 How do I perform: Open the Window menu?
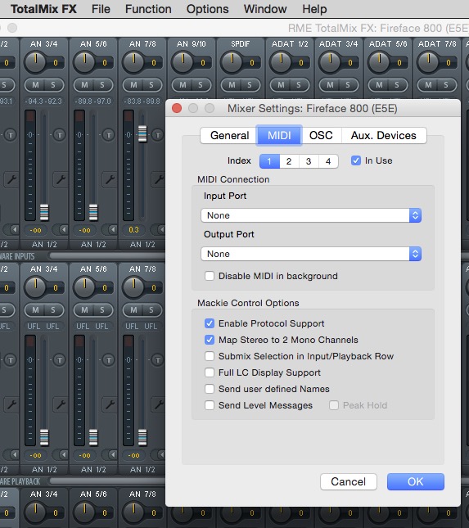click(x=265, y=9)
